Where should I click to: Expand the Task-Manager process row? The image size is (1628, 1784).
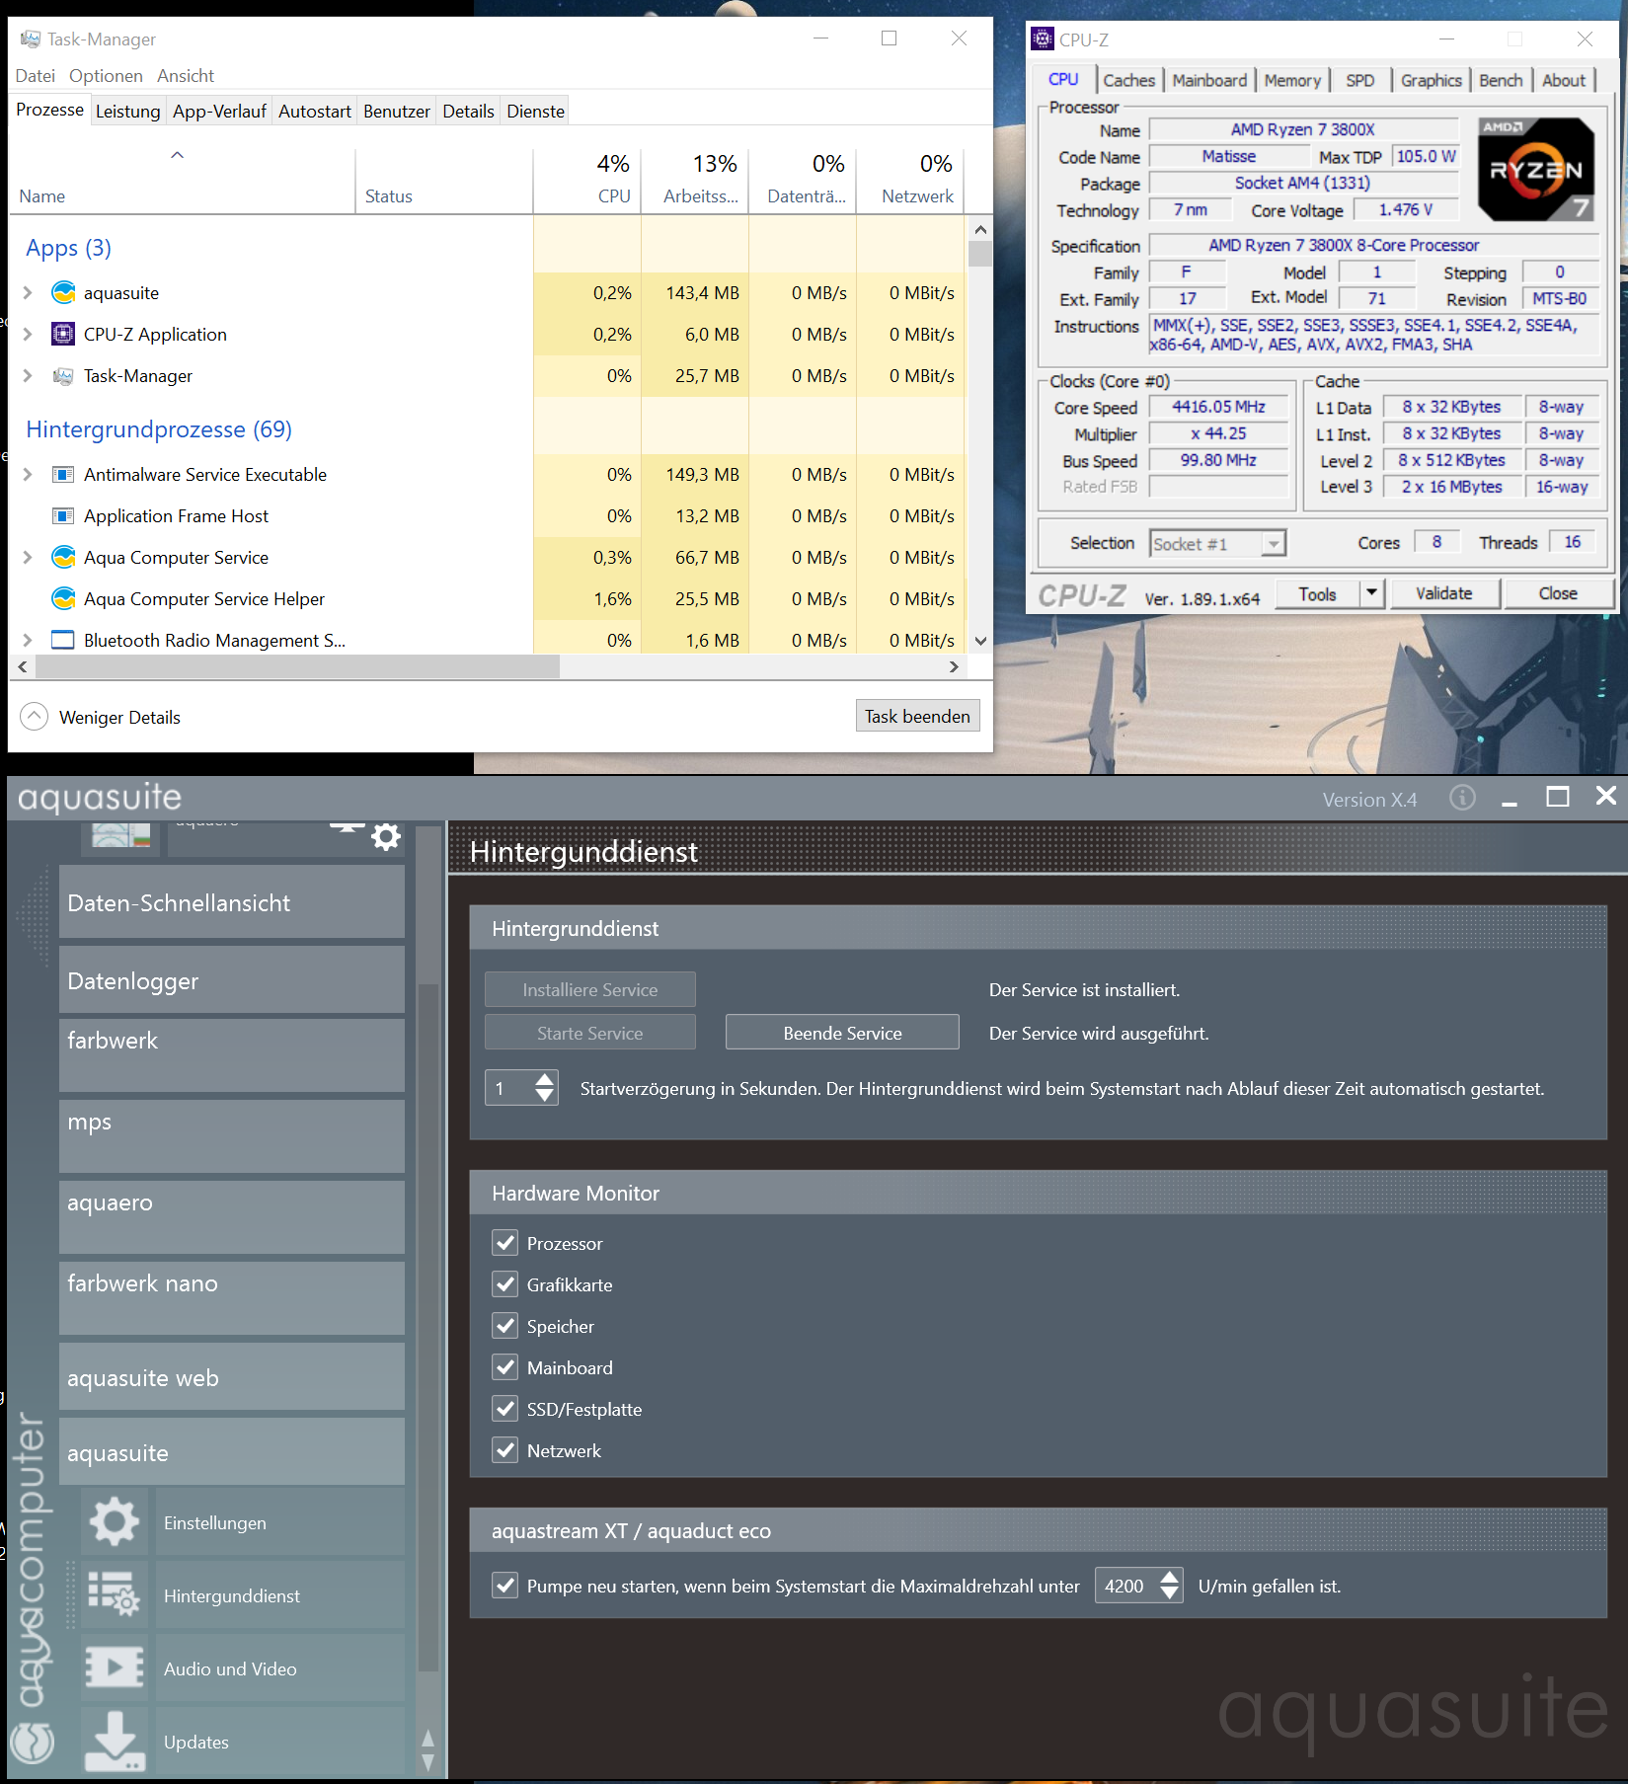pos(28,376)
